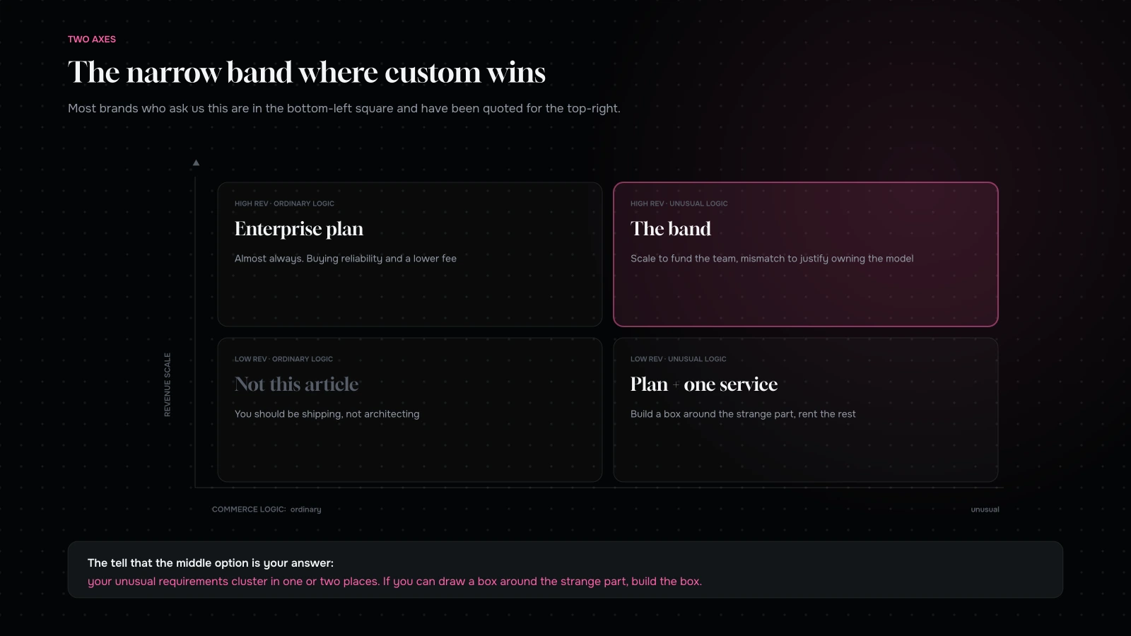Click the 'COMMERCE LOGIC: ordinary' axis label
This screenshot has height=636, width=1131.
click(x=266, y=510)
